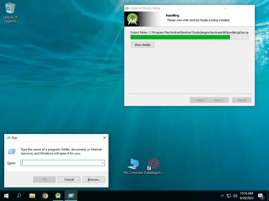Open the clock showing 10:16 AM
The width and height of the screenshot is (269, 201).
(x=246, y=196)
